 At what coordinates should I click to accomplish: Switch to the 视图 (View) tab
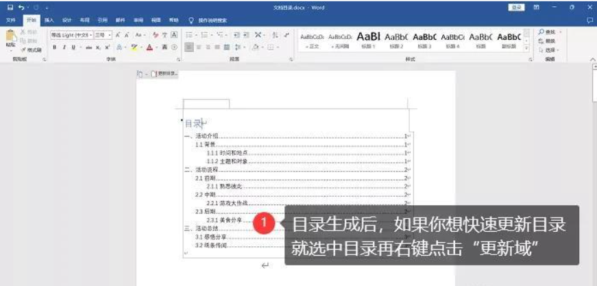click(156, 20)
